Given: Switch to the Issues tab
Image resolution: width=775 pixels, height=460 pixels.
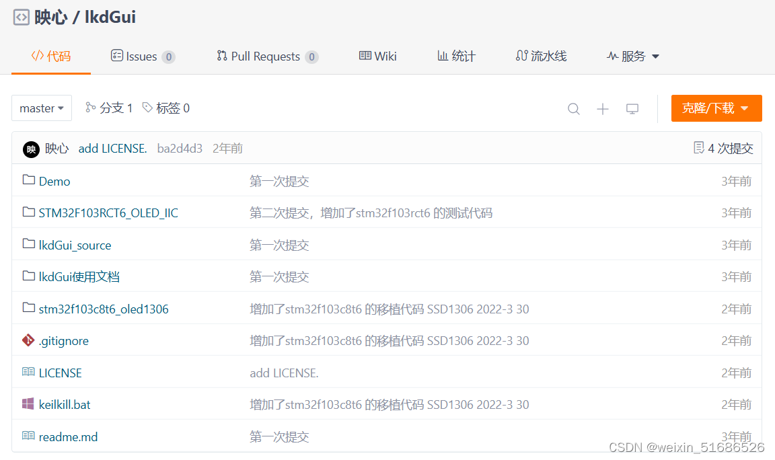Looking at the screenshot, I should 142,56.
